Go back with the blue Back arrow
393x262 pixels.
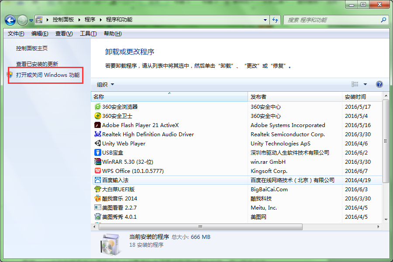point(10,20)
